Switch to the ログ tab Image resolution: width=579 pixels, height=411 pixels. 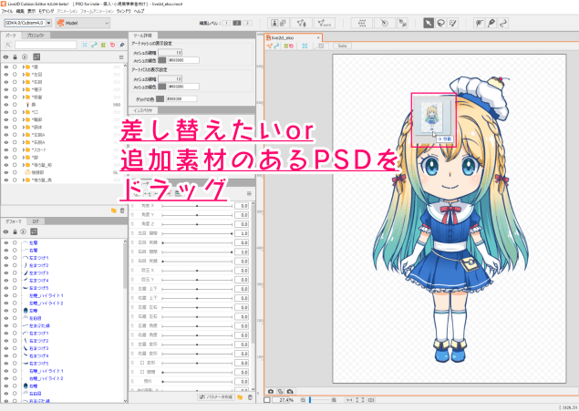tap(36, 221)
